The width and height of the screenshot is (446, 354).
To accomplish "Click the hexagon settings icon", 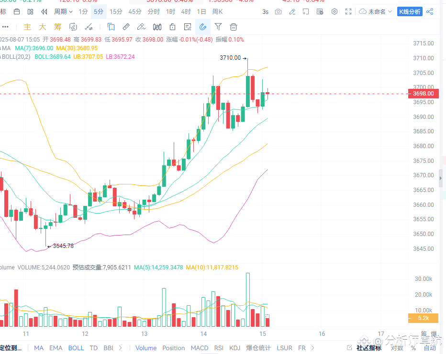I will coord(334,11).
